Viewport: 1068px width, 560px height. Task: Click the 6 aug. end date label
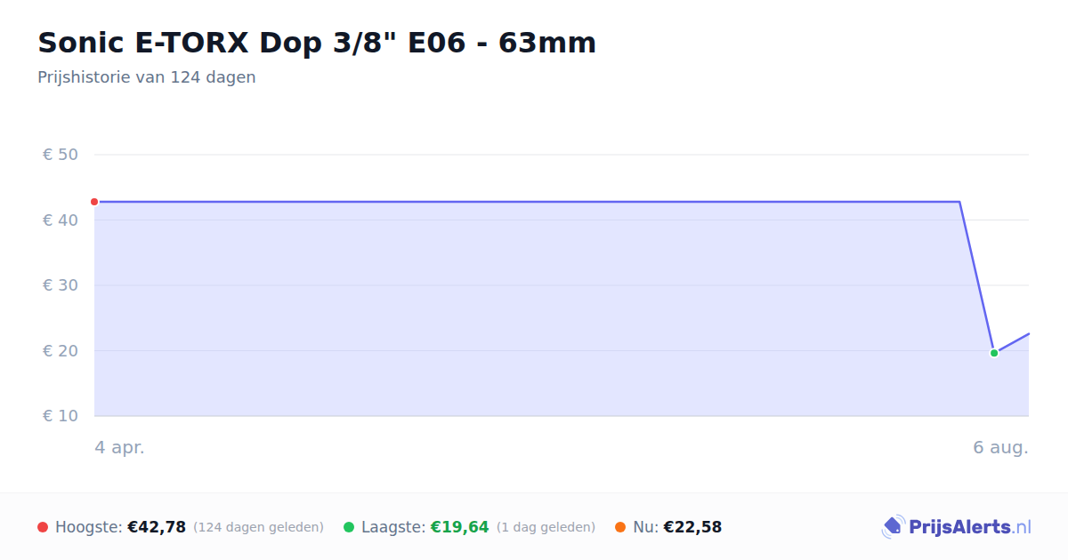[1001, 447]
